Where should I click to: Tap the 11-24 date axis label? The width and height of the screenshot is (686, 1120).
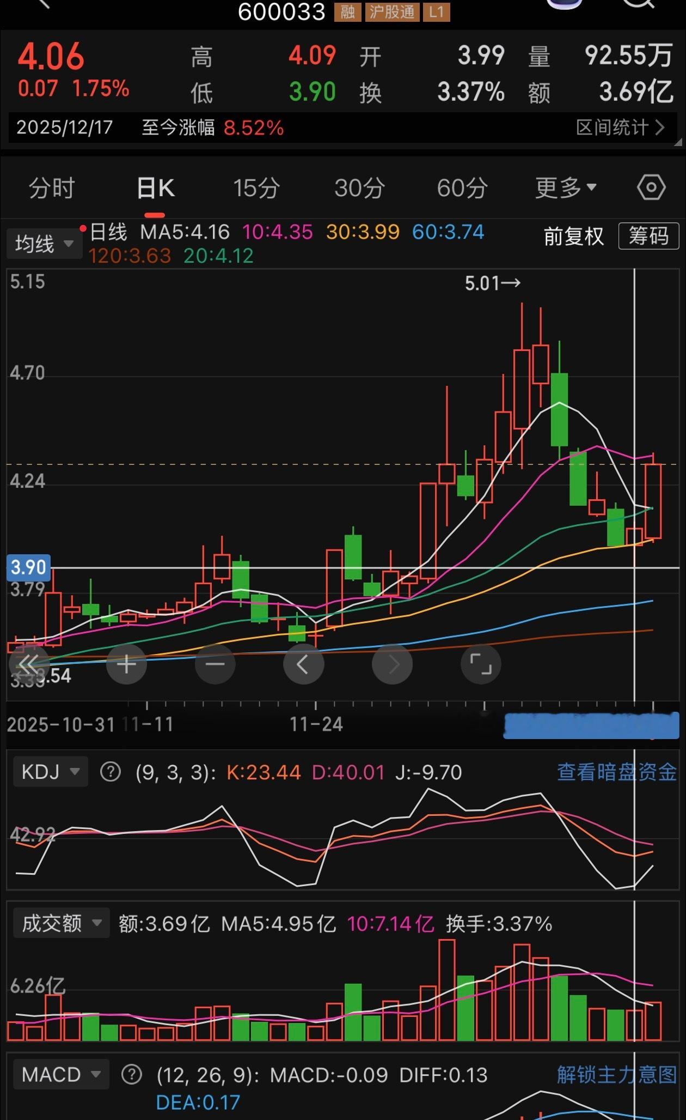316,724
